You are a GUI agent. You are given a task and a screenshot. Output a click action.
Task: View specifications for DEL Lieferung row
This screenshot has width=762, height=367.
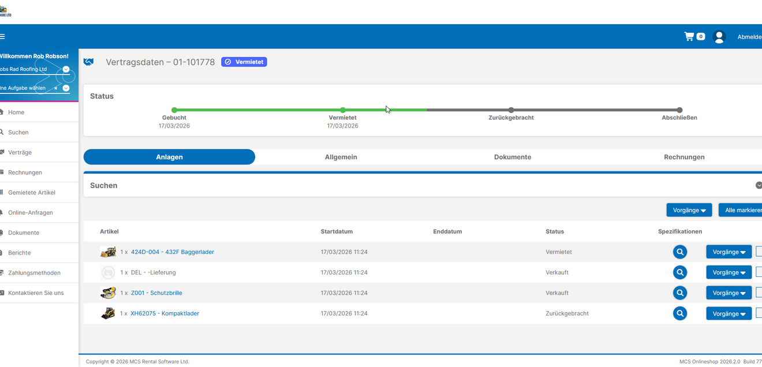pyautogui.click(x=680, y=272)
